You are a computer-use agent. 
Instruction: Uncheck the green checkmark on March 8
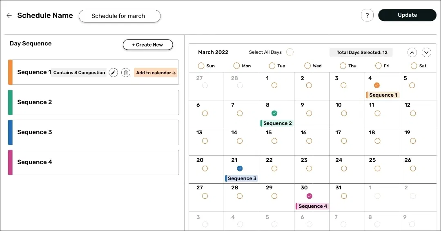click(274, 113)
